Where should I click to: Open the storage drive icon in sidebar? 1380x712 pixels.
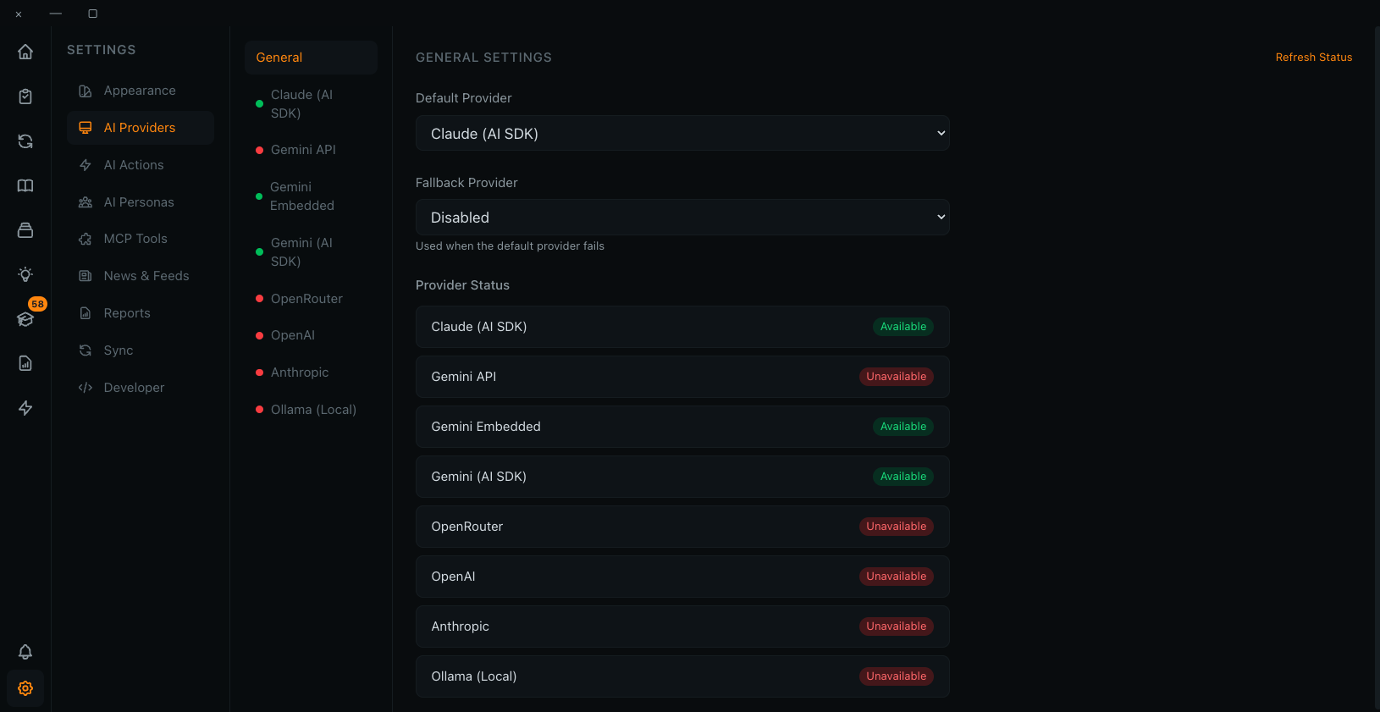(25, 230)
